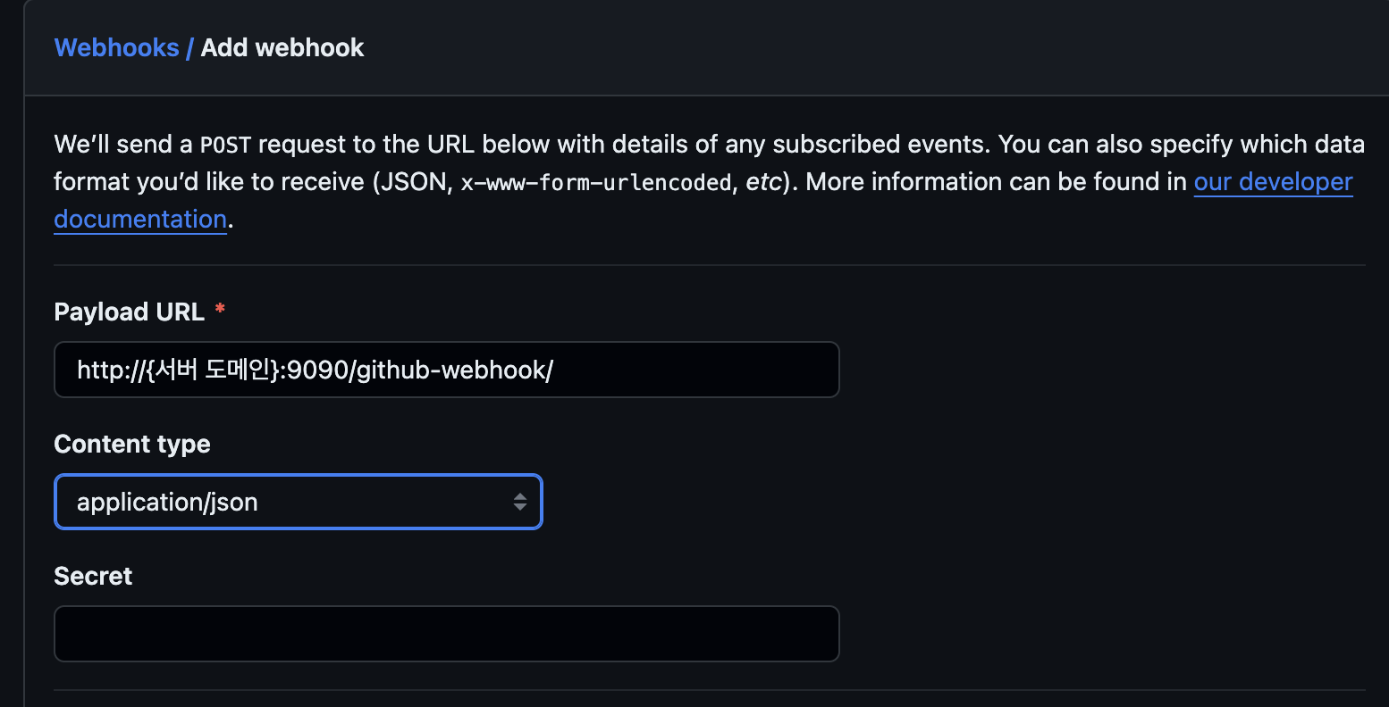Follow the 'documentation' link on the second line
The image size is (1389, 707).
[140, 220]
